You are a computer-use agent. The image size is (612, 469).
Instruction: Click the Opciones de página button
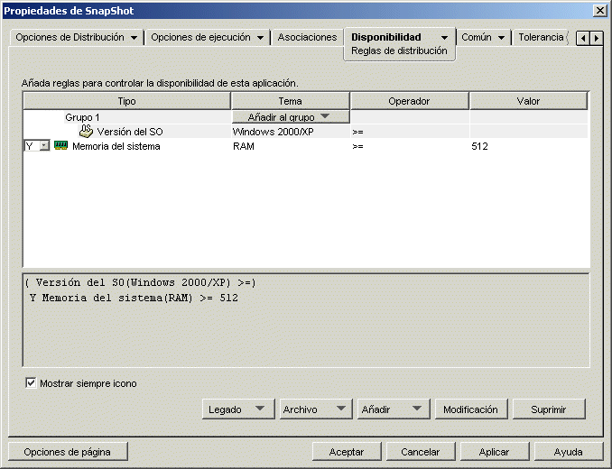tap(68, 452)
